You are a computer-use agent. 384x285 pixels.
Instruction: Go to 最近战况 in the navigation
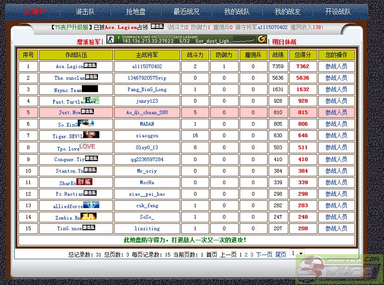tap(186, 12)
